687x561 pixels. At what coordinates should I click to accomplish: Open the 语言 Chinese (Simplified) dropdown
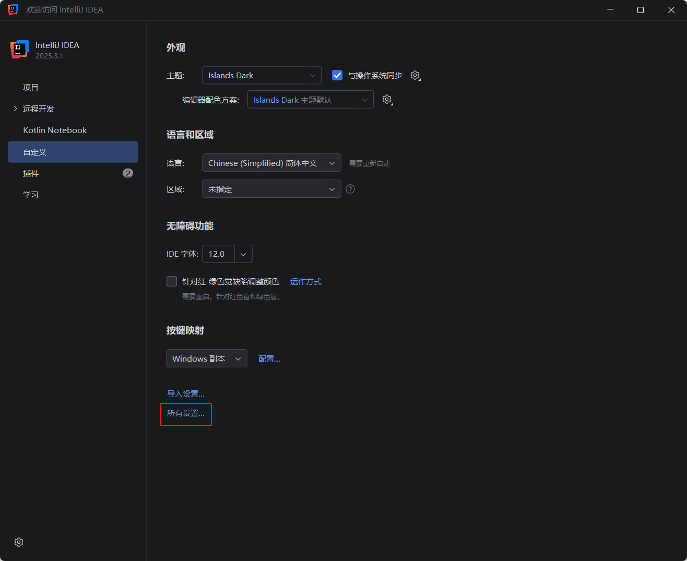click(x=271, y=163)
